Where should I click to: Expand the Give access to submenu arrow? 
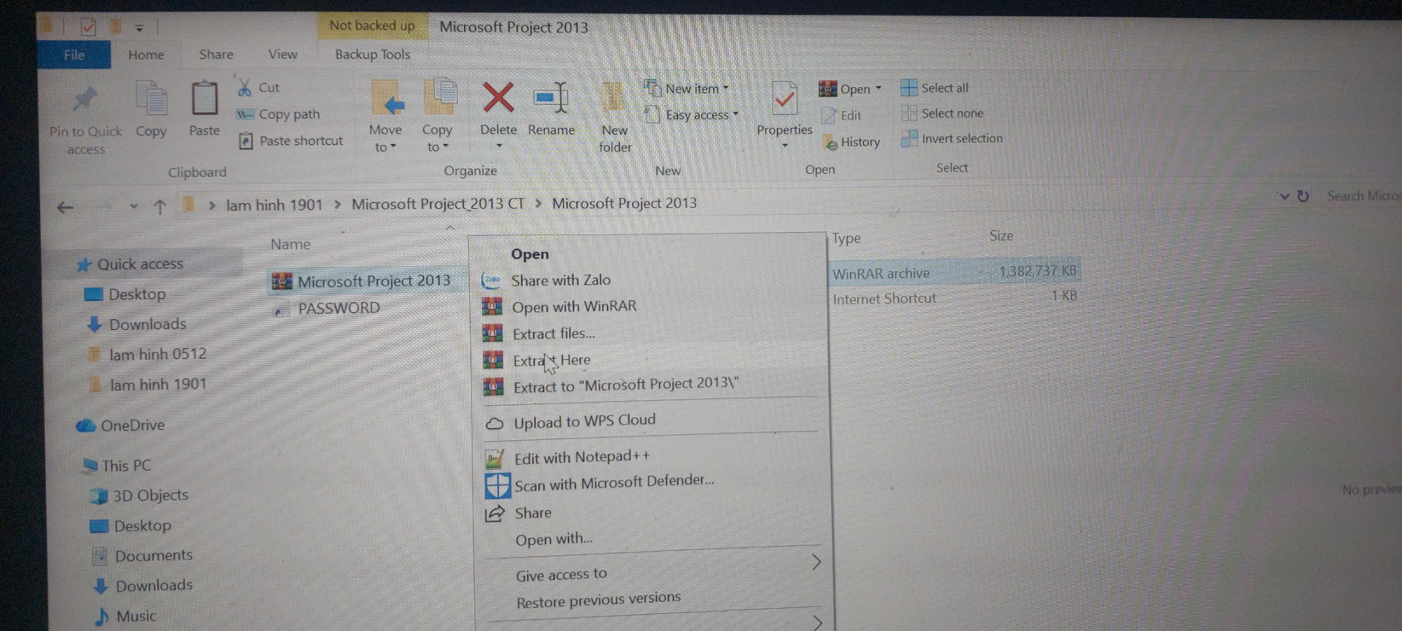pyautogui.click(x=817, y=562)
